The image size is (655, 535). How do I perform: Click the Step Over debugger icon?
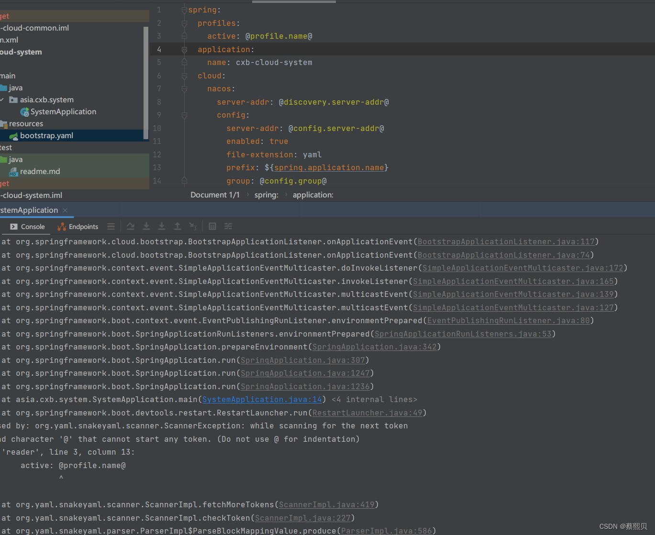[131, 227]
